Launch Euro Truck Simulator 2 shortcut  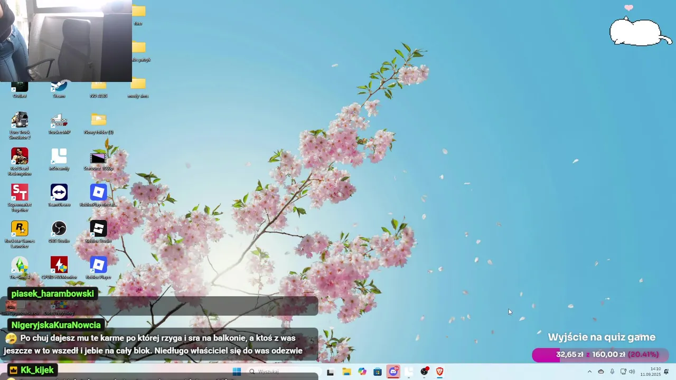click(x=20, y=126)
